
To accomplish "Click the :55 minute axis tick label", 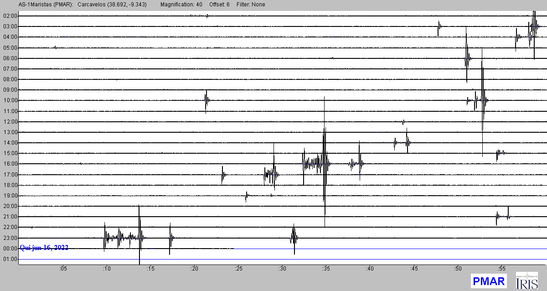I will [x=501, y=268].
